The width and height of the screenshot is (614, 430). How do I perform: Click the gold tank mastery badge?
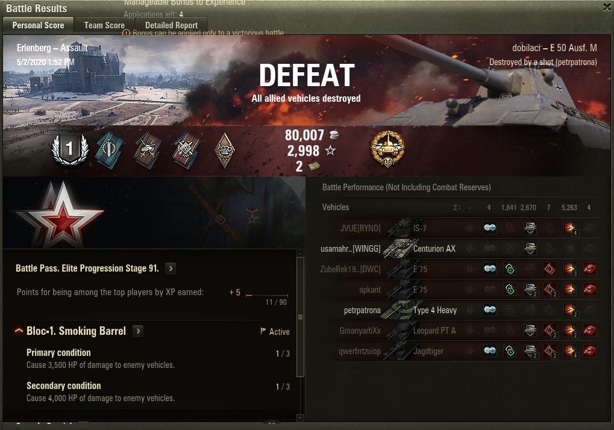[387, 149]
